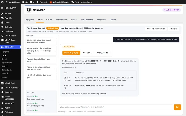The width and height of the screenshot is (186, 116).
Task: Click the user message about hotline 0909 000 111
Action: pyautogui.click(x=146, y=39)
